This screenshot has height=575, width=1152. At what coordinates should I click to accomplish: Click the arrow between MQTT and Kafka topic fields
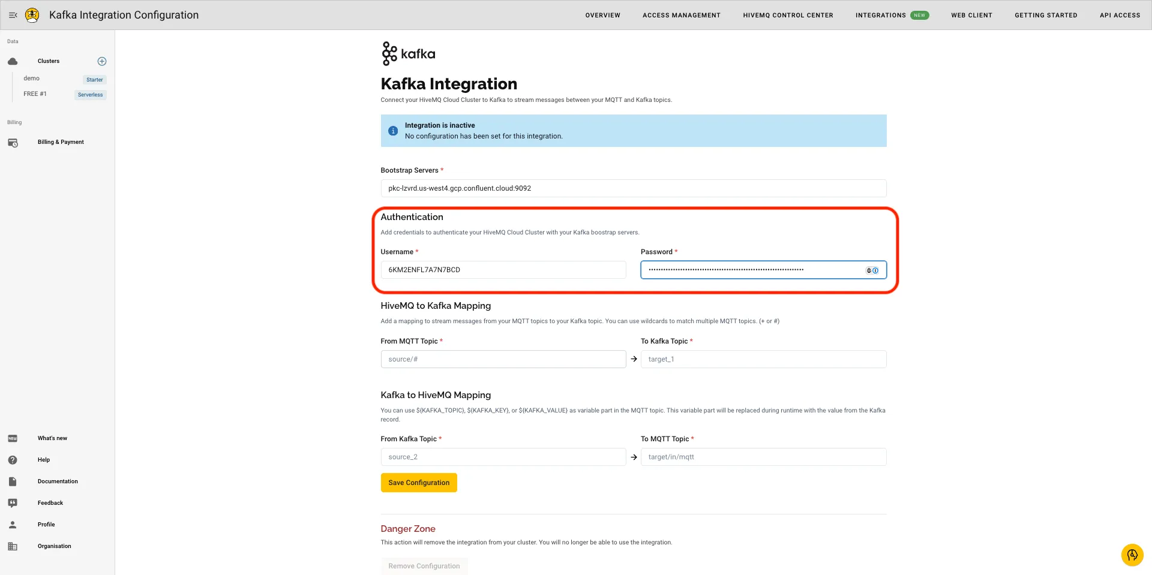coord(634,359)
